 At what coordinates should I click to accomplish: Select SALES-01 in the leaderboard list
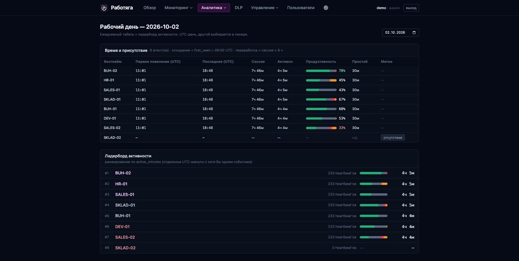click(x=125, y=194)
